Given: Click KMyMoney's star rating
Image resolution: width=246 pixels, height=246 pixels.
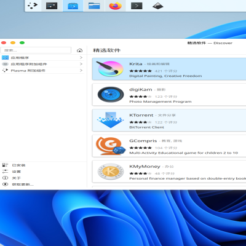Looking at the screenshot, I should [x=140, y=173].
